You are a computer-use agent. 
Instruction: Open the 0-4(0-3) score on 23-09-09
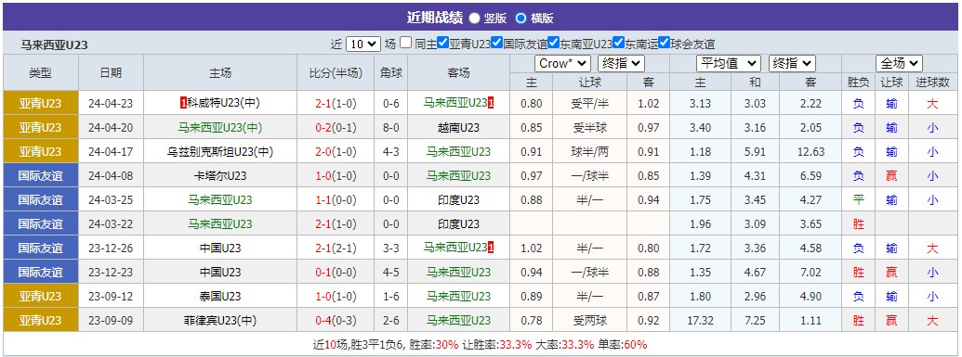(335, 320)
